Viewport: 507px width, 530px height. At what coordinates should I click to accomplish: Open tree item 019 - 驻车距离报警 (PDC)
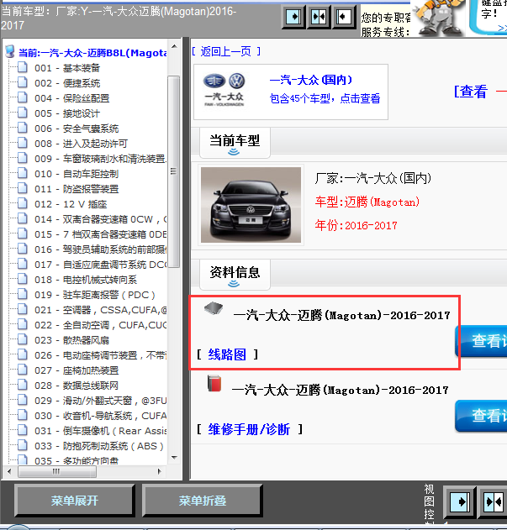pos(95,295)
